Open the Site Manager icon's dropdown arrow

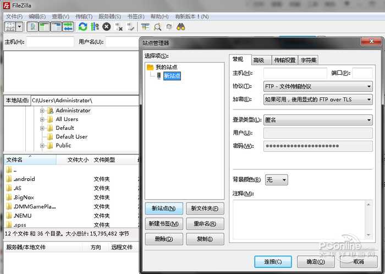point(20,26)
